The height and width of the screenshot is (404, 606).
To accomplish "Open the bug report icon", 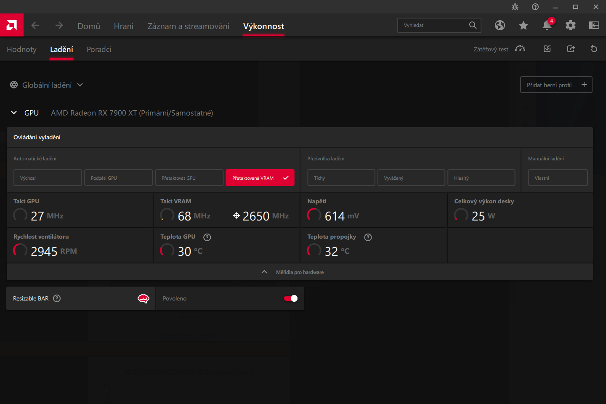I will click(x=515, y=7).
